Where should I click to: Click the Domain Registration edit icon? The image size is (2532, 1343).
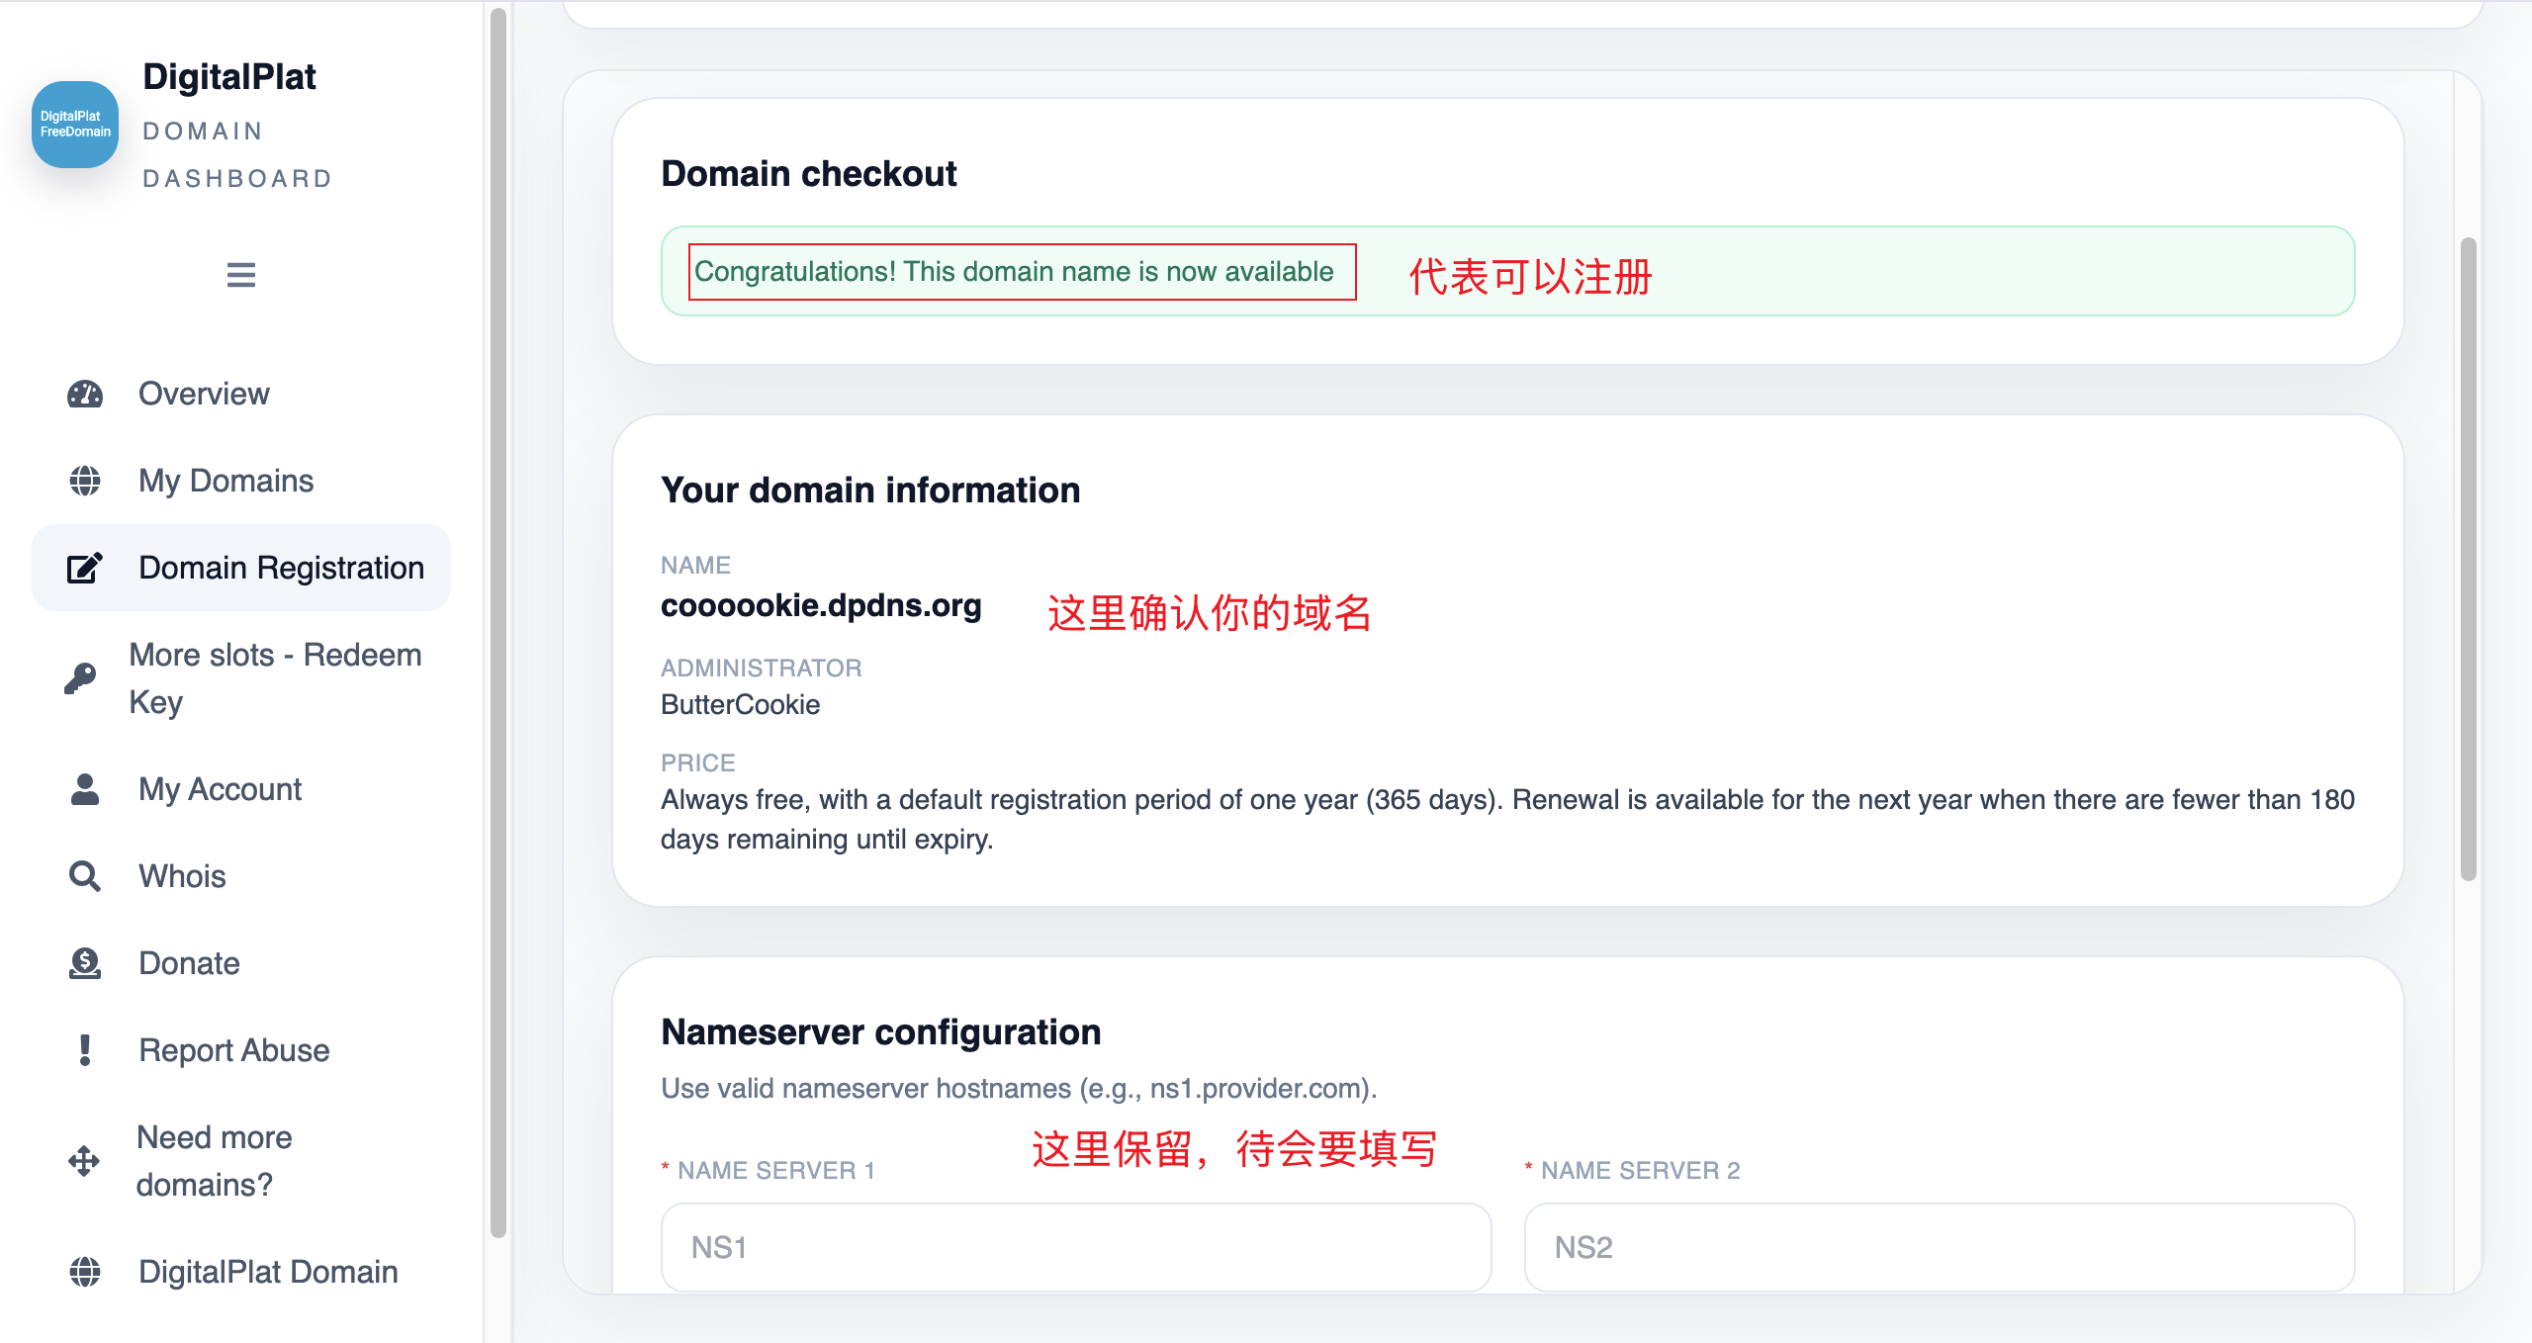[85, 568]
